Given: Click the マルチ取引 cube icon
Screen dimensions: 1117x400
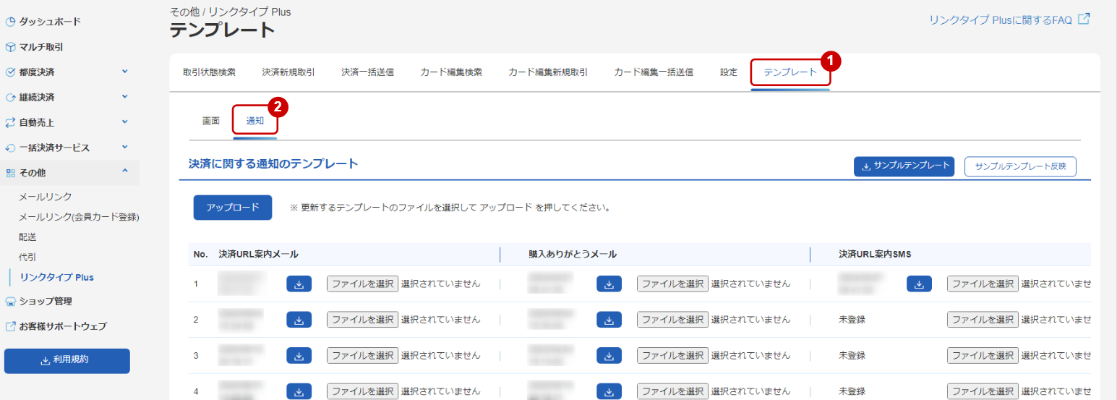Looking at the screenshot, I should (x=10, y=47).
